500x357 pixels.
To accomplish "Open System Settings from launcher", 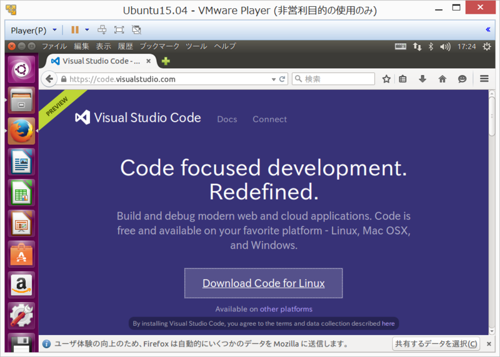I will (x=21, y=316).
